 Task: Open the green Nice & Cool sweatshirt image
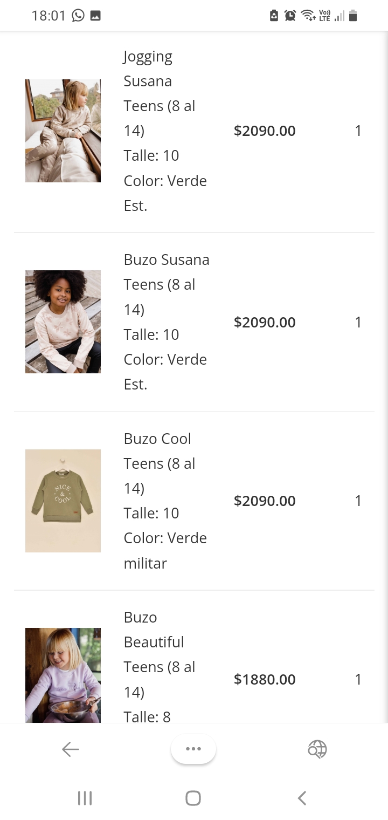point(63,501)
